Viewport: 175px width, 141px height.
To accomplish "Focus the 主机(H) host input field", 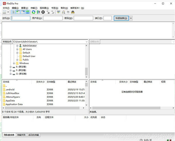I will 21,18.
